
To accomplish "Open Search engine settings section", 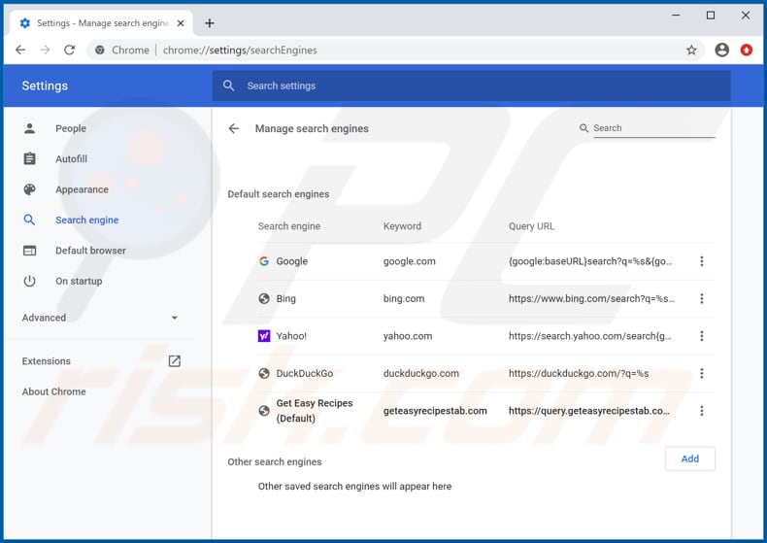I will click(x=87, y=221).
